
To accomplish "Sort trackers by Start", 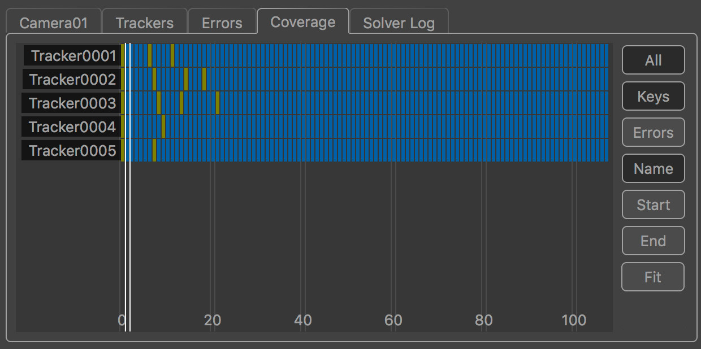I will 653,204.
